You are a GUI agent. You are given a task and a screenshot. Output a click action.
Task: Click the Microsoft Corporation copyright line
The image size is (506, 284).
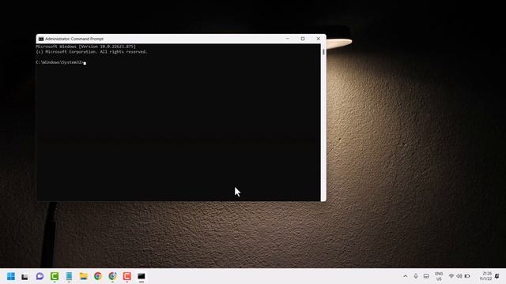pos(92,52)
